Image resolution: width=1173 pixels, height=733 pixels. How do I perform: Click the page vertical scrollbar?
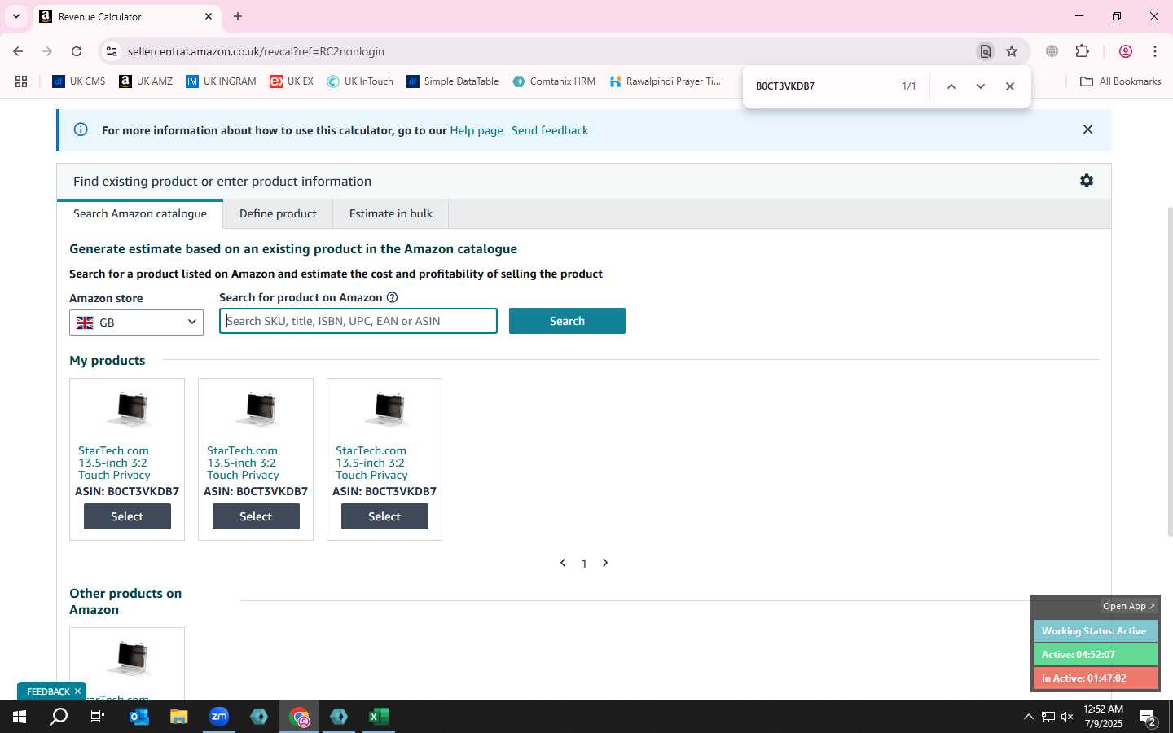click(x=1170, y=371)
